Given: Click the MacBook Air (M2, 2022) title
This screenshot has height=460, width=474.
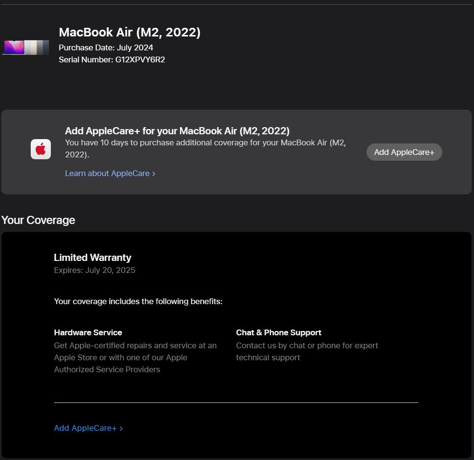Looking at the screenshot, I should coord(130,32).
